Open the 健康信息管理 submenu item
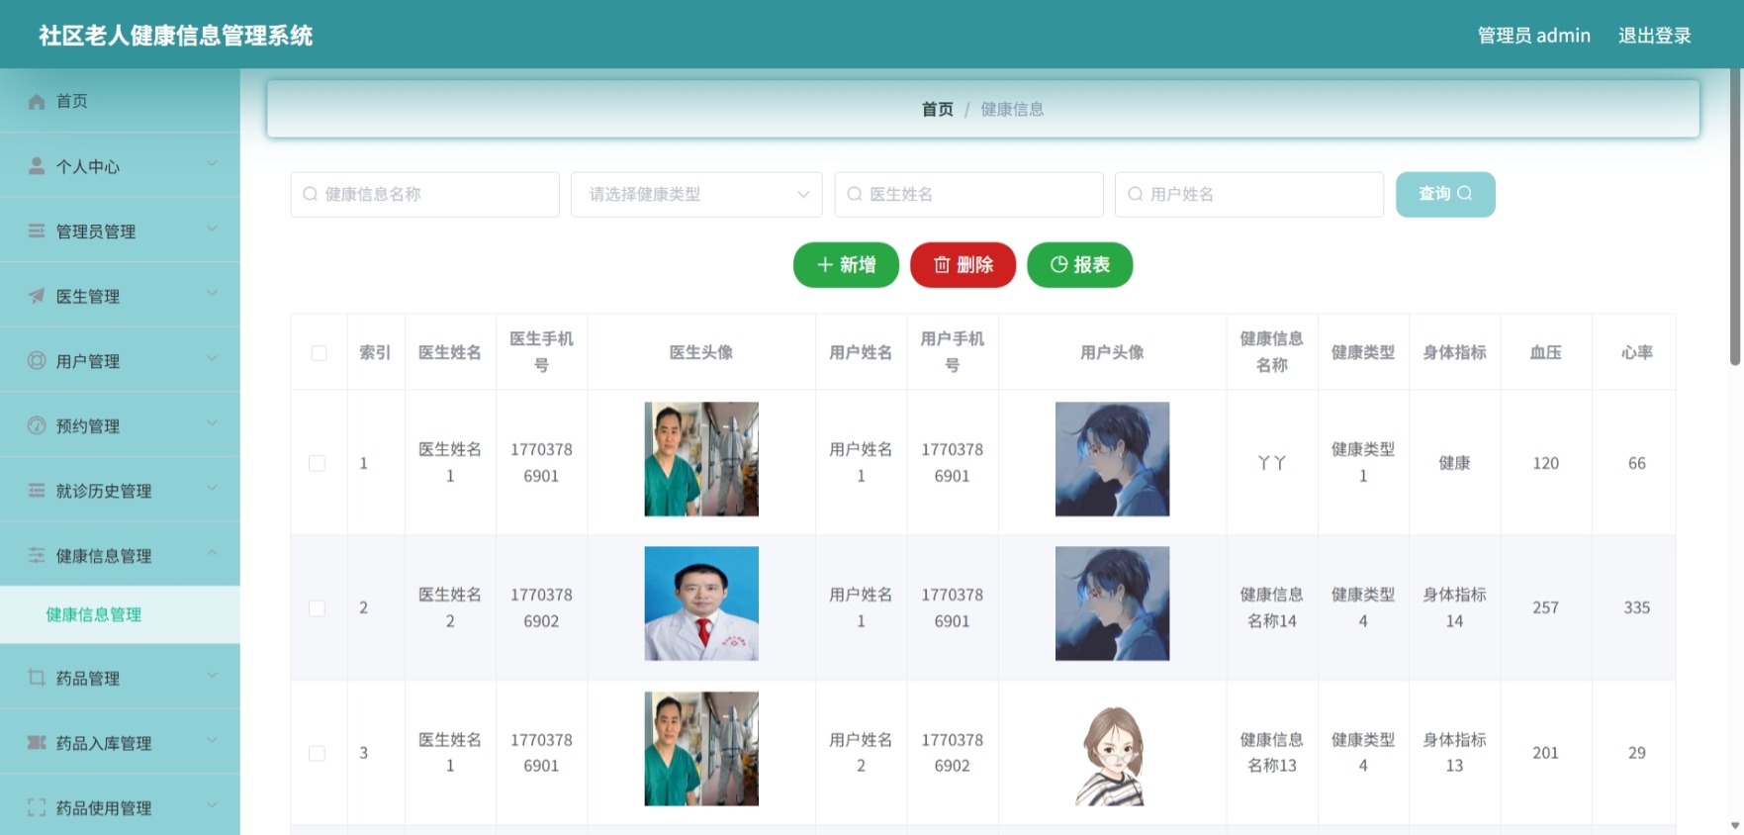This screenshot has width=1744, height=835. [120, 614]
